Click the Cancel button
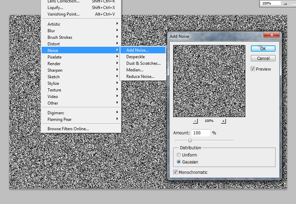This screenshot has height=204, width=296. [x=263, y=59]
